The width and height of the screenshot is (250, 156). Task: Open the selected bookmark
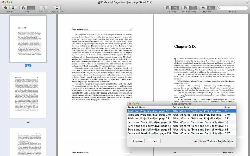[x=154, y=141]
